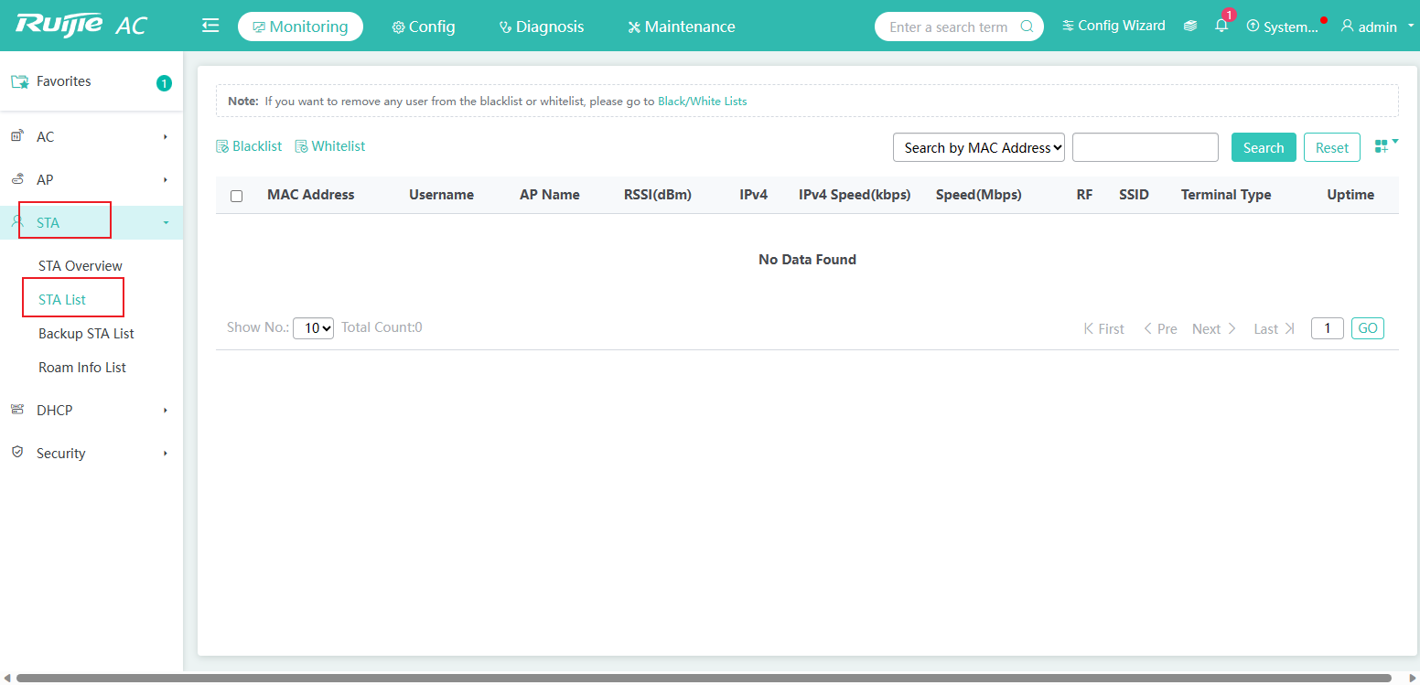
Task: Go to Next page
Action: click(1214, 328)
